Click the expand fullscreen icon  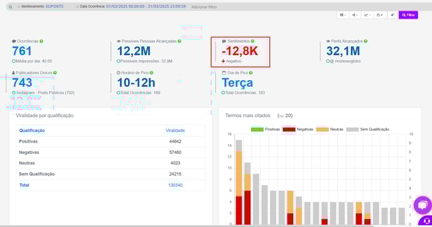click(x=392, y=15)
